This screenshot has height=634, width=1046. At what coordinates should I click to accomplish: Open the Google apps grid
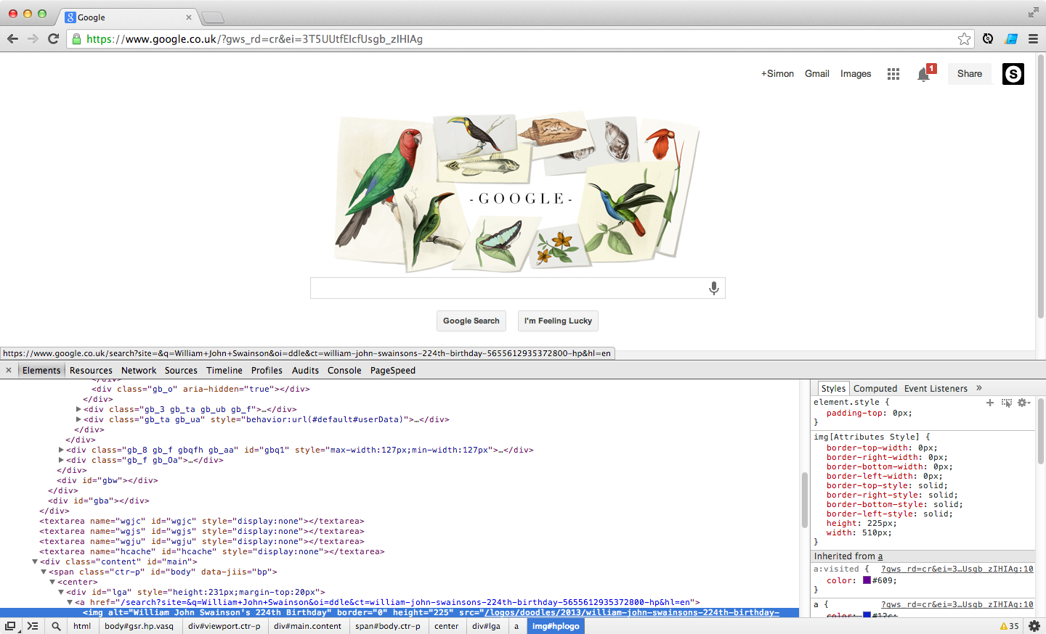pyautogui.click(x=893, y=74)
